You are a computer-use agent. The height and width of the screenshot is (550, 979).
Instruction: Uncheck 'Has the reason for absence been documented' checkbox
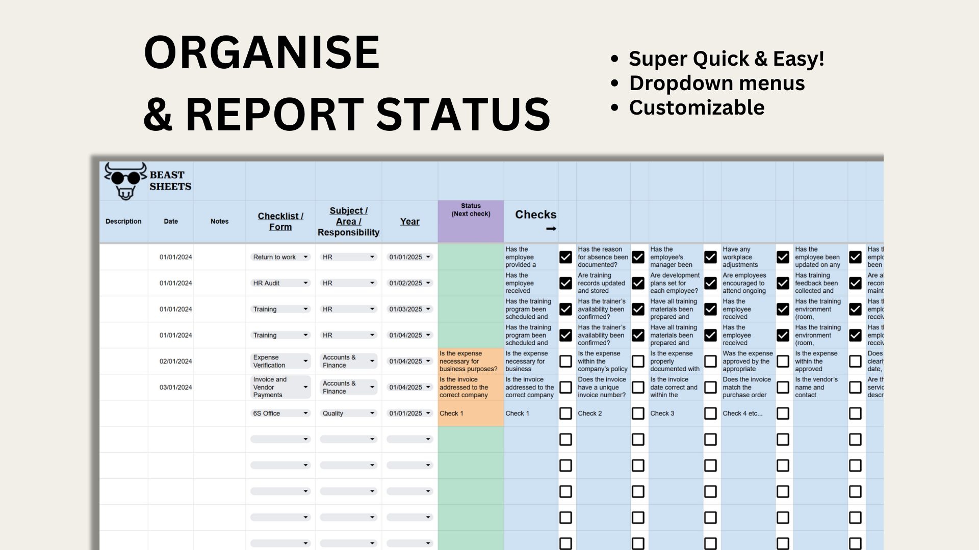(638, 257)
